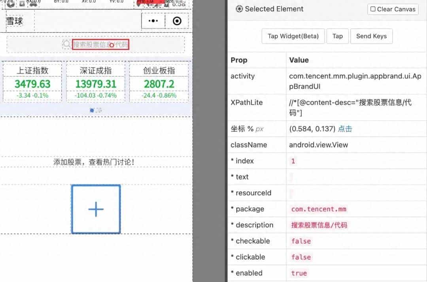Open the 创业板指 index card

[159, 82]
